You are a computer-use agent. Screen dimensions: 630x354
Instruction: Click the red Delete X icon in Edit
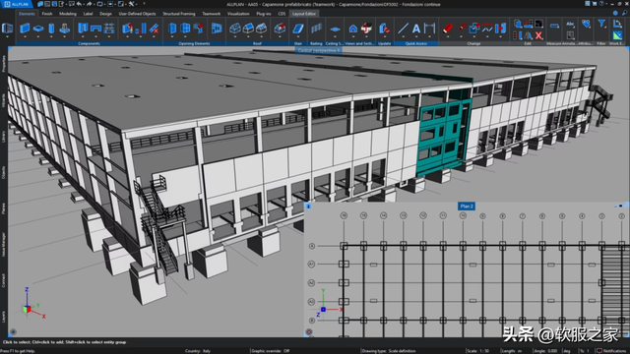(538, 35)
